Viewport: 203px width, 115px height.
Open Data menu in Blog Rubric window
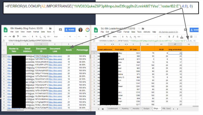43,32
